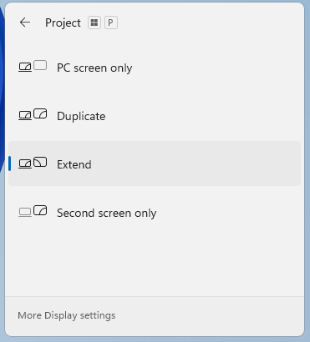
Task: Click the P key shortcut badge
Action: tap(111, 23)
